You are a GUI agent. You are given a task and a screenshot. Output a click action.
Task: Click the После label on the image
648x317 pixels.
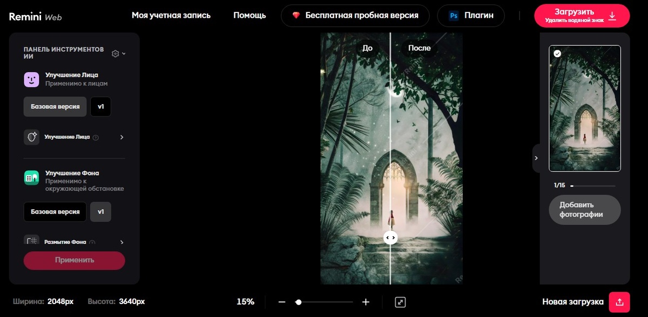click(x=420, y=48)
